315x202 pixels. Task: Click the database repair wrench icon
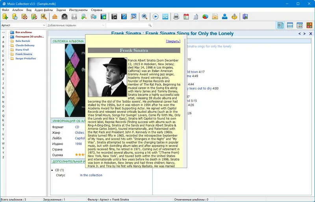point(44,17)
